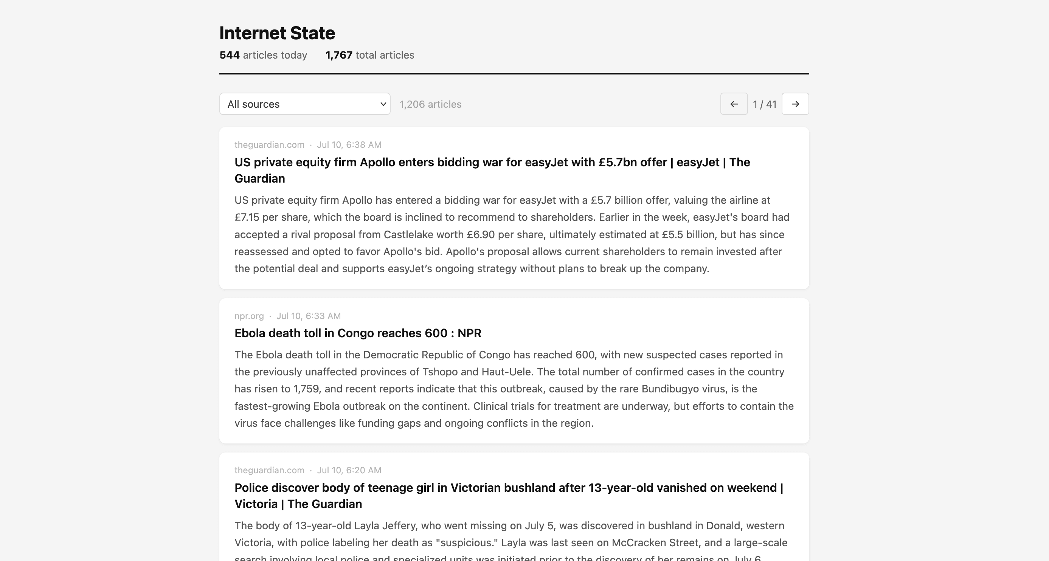Go to the next page arrow
1049x561 pixels.
pyautogui.click(x=795, y=104)
